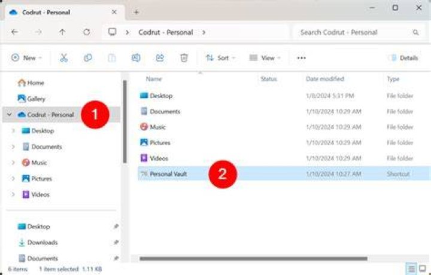Screen dimensions: 431x275
Task: Switch to large thumbnails view in status bar
Action: click(x=423, y=268)
